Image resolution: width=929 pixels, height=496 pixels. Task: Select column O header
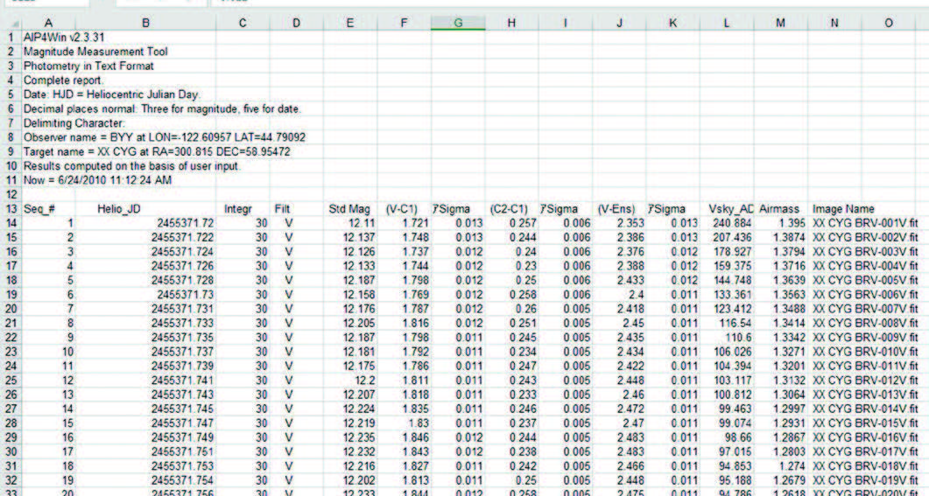coord(888,23)
